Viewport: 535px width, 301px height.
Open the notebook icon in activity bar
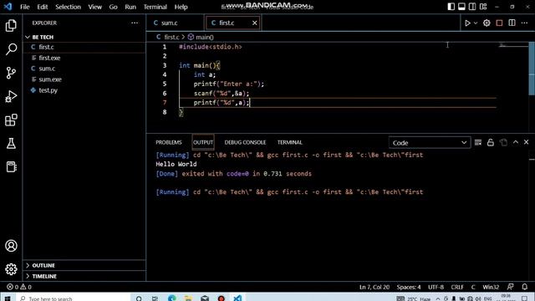coord(11,167)
